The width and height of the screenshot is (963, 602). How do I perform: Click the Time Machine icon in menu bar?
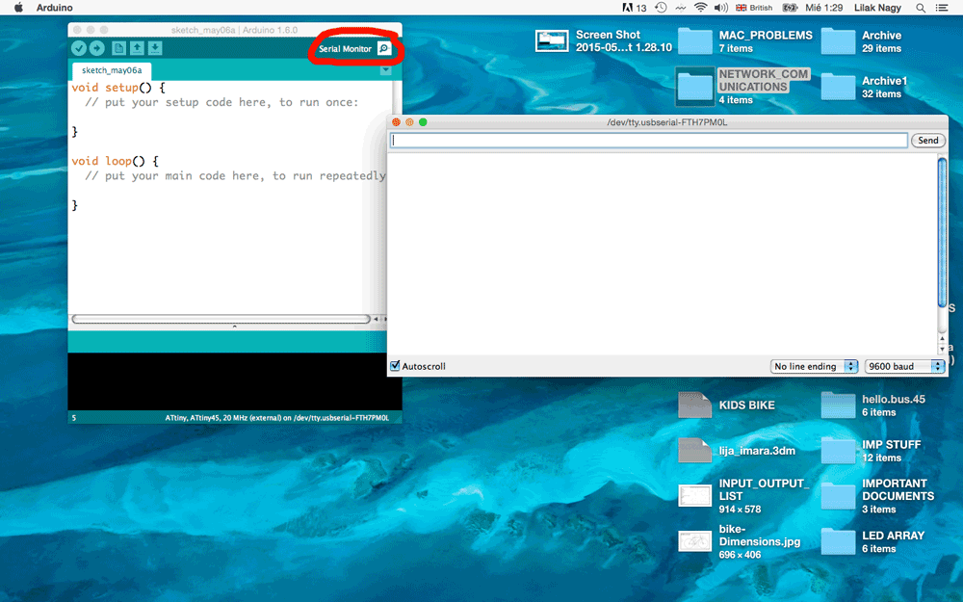point(661,8)
